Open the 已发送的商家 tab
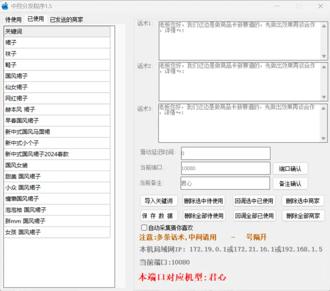 point(66,19)
